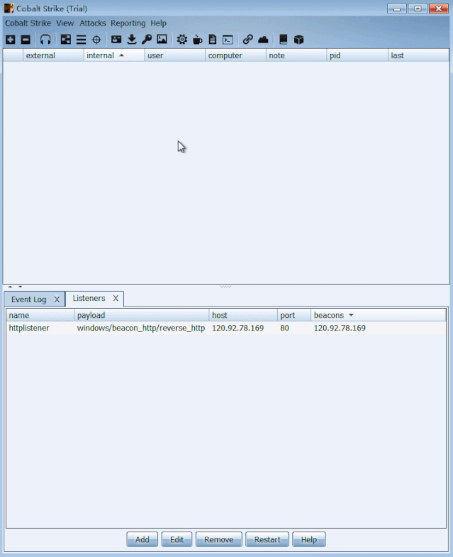453x557 pixels.
Task: Click the plus icon to connect to team server
Action: click(11, 40)
